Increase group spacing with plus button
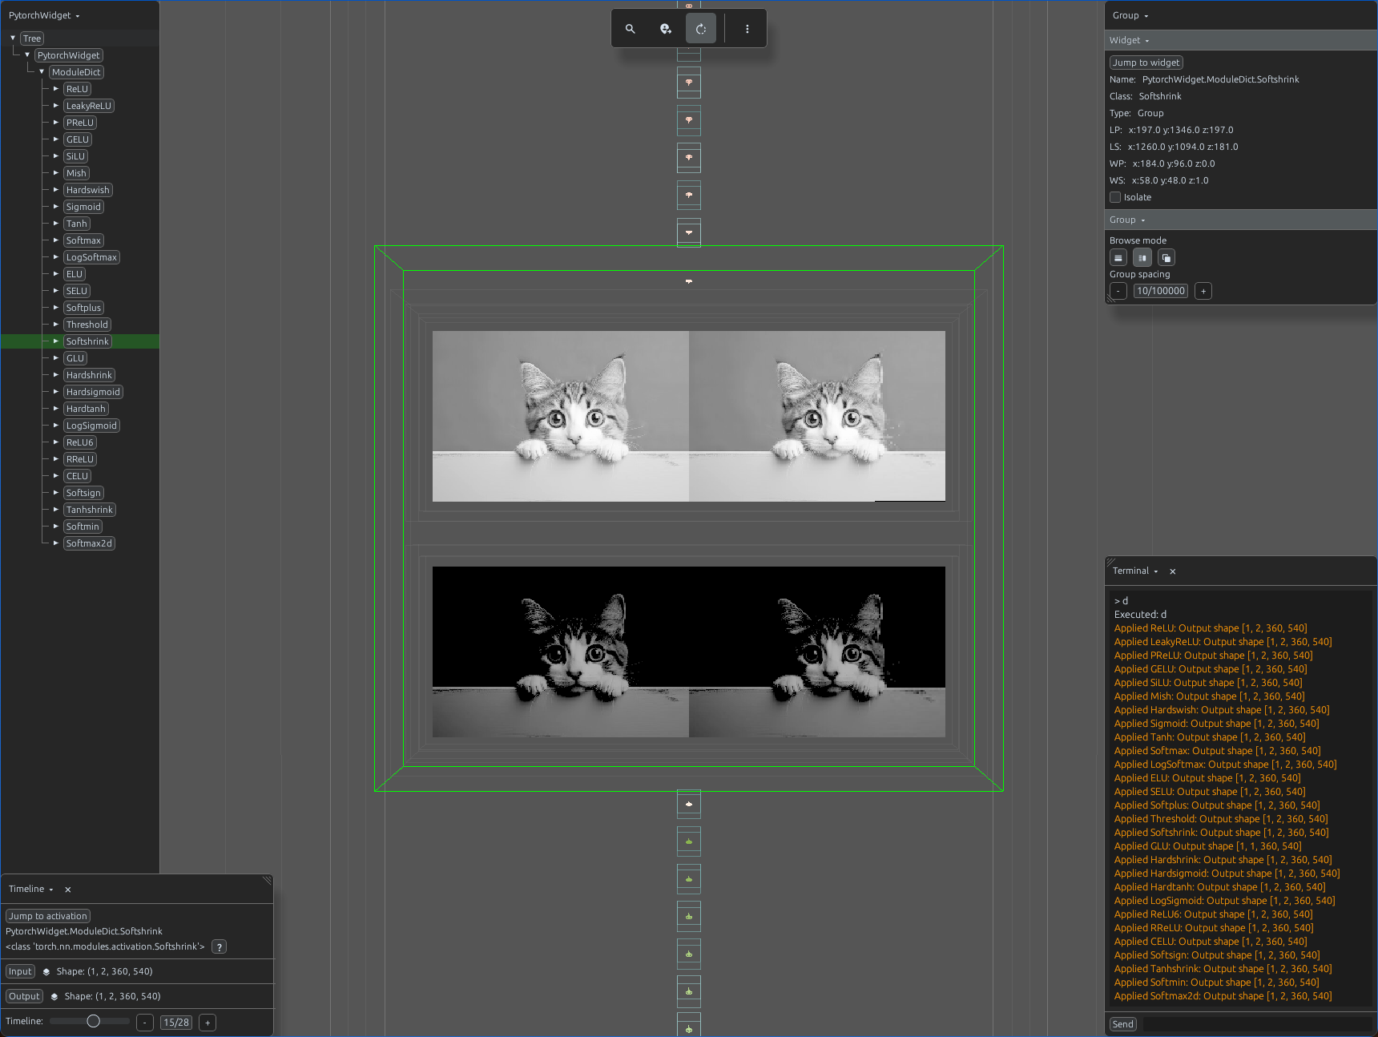The height and width of the screenshot is (1037, 1378). [x=1203, y=292]
